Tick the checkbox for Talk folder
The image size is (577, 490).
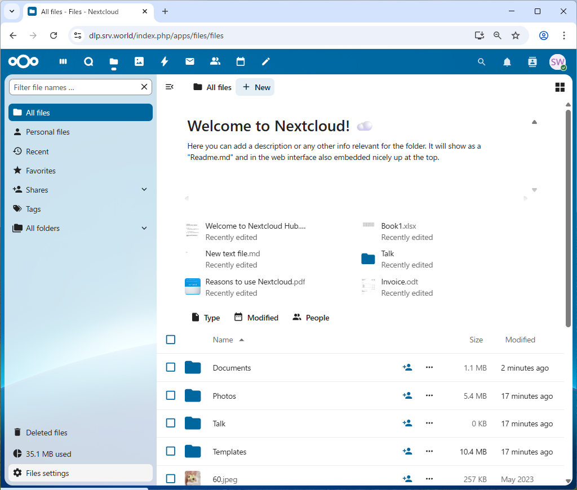pyautogui.click(x=171, y=424)
